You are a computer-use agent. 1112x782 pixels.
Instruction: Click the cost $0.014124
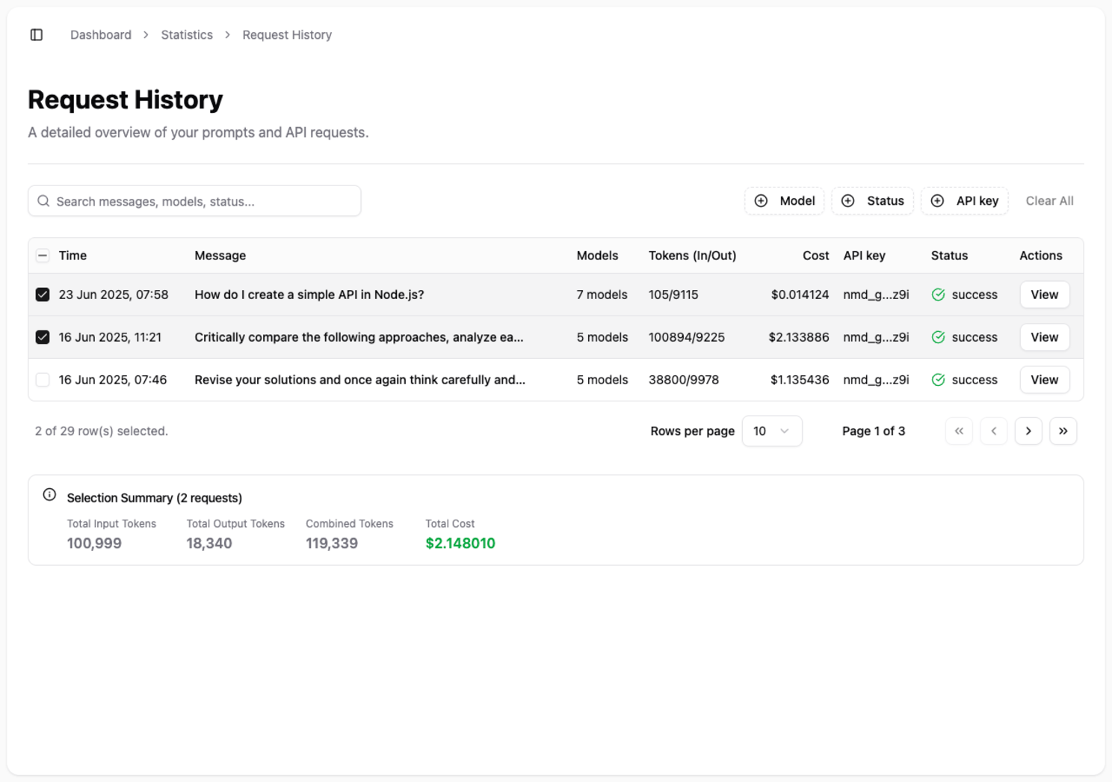(x=800, y=295)
